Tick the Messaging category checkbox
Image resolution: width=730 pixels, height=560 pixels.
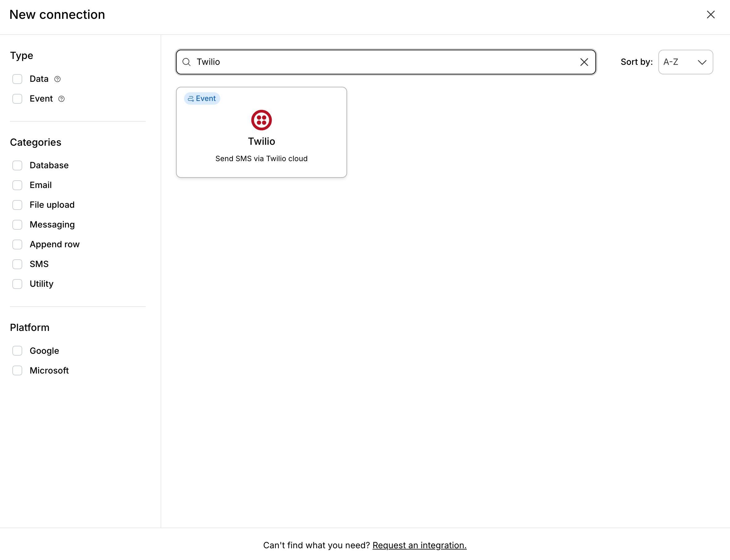17,225
